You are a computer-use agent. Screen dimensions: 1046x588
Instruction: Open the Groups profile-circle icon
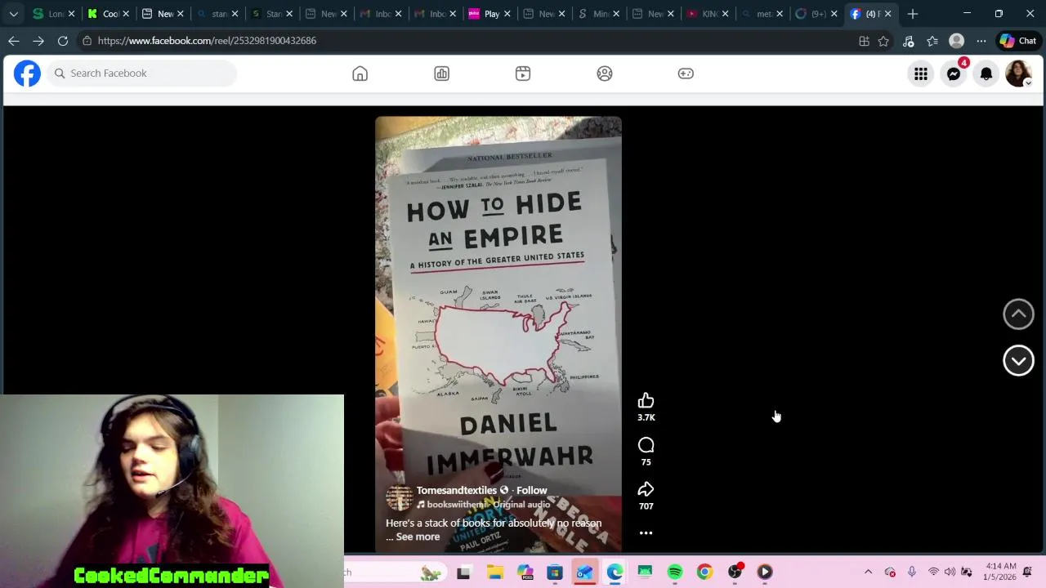click(605, 73)
